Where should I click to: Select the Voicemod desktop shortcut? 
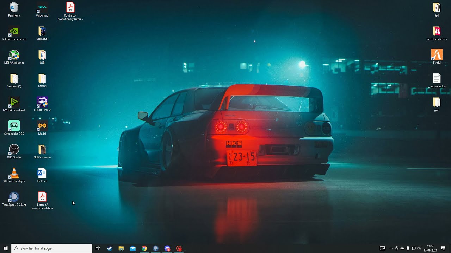[42, 9]
